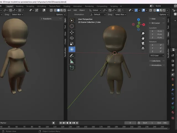
Task: Open the Add menu in viewport header
Action: point(75,10)
